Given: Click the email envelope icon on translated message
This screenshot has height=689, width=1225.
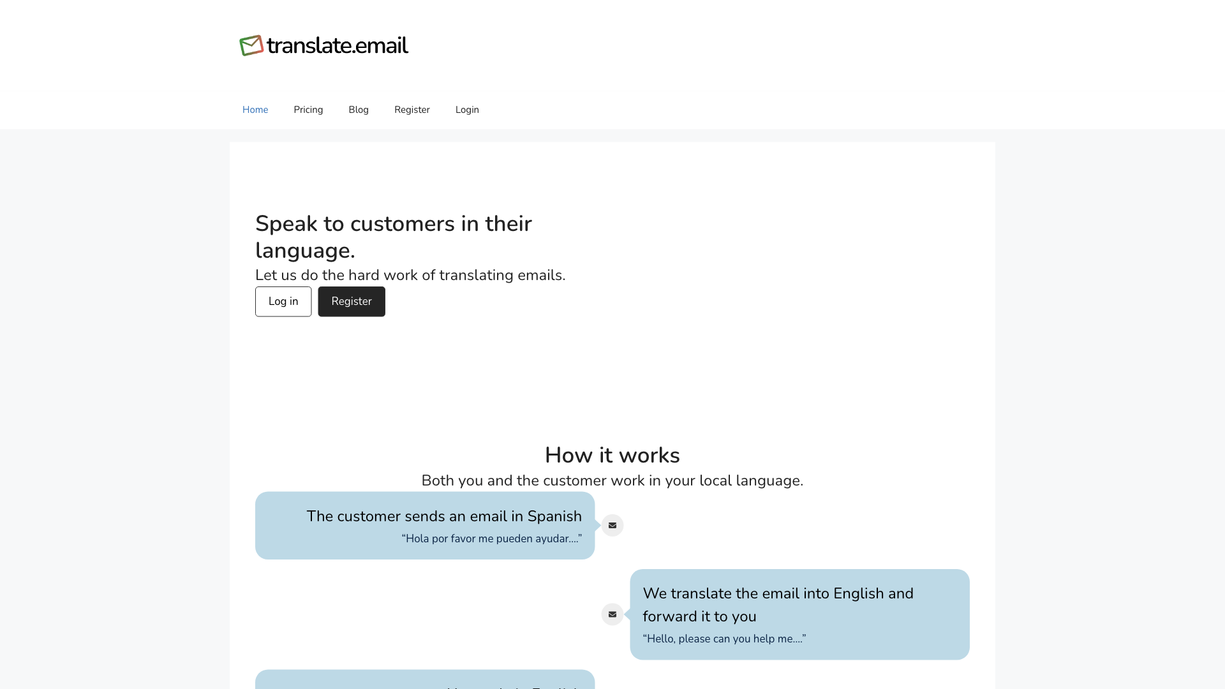Looking at the screenshot, I should [612, 614].
